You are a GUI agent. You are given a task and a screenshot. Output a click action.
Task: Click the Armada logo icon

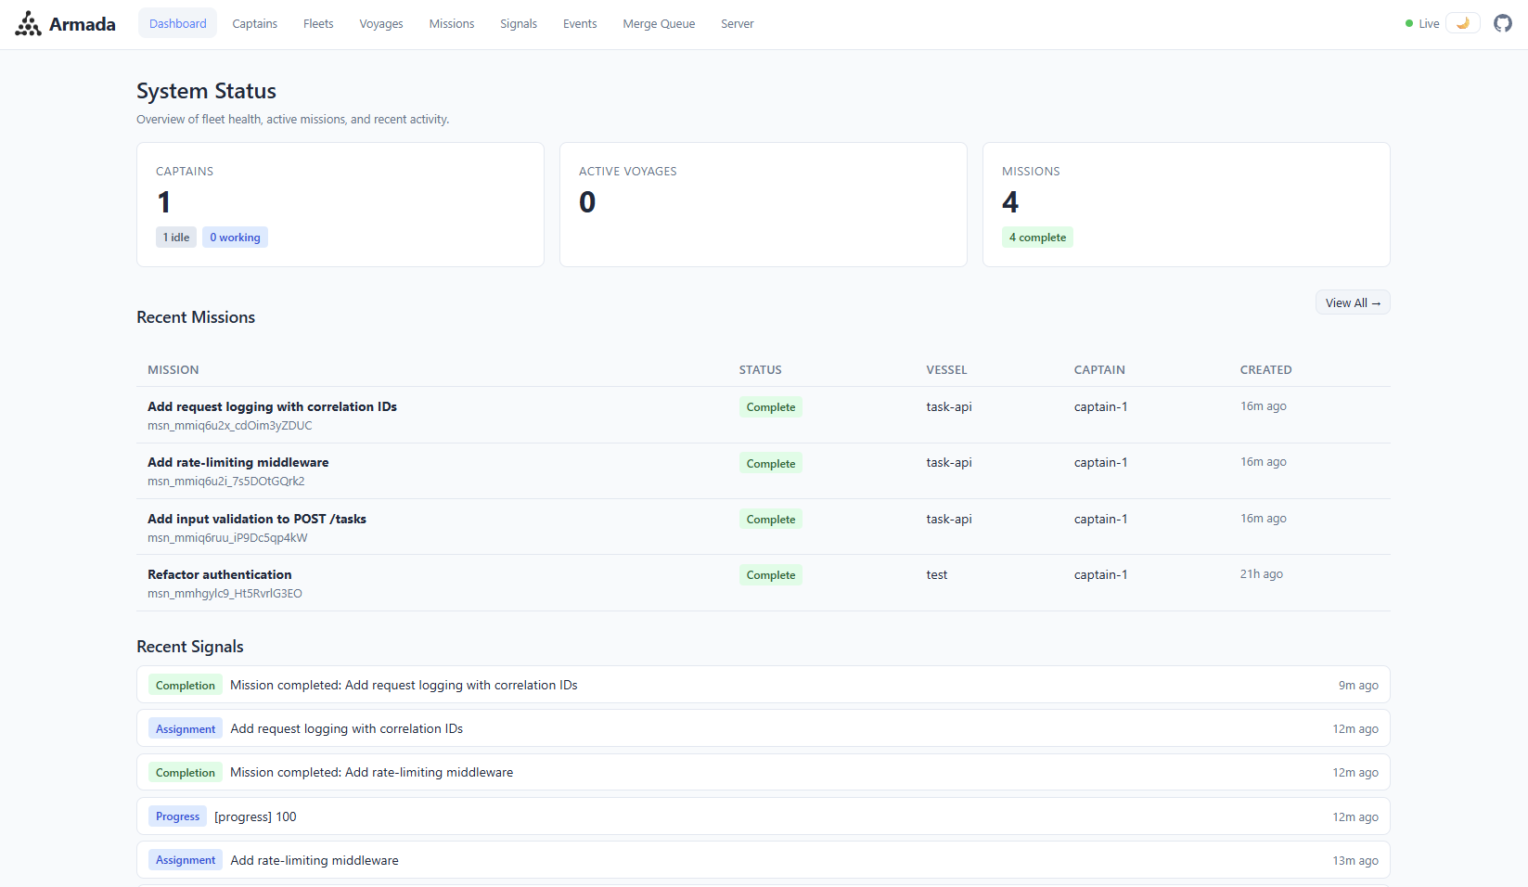(28, 23)
